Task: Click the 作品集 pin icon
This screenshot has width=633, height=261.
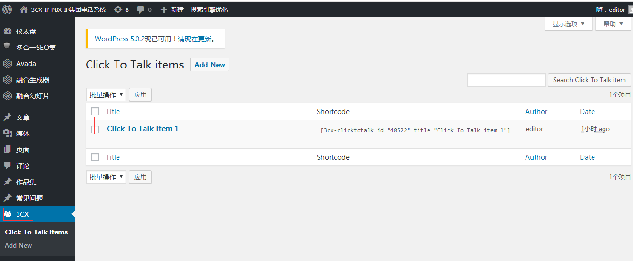Action: click(x=8, y=182)
